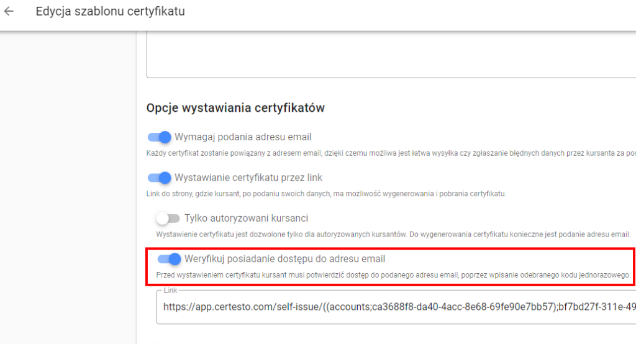This screenshot has height=344, width=636.
Task: Click the empty gray left sidebar panel
Action: click(68, 188)
